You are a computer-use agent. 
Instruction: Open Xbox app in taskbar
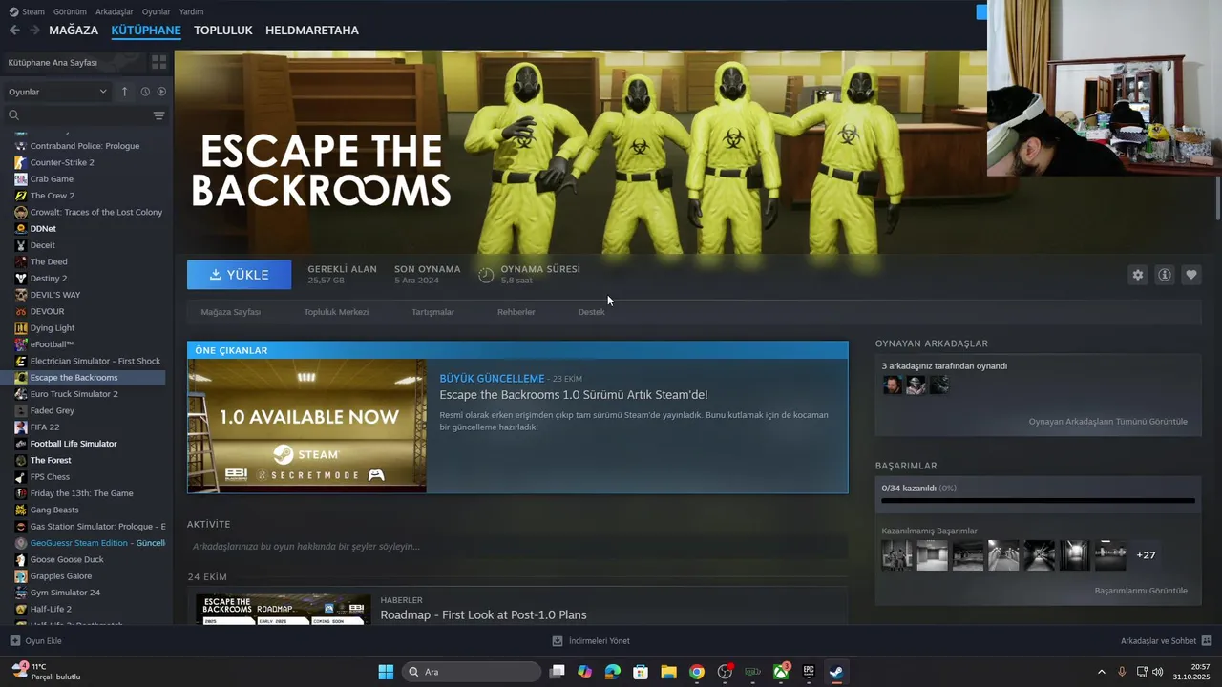[x=781, y=672]
